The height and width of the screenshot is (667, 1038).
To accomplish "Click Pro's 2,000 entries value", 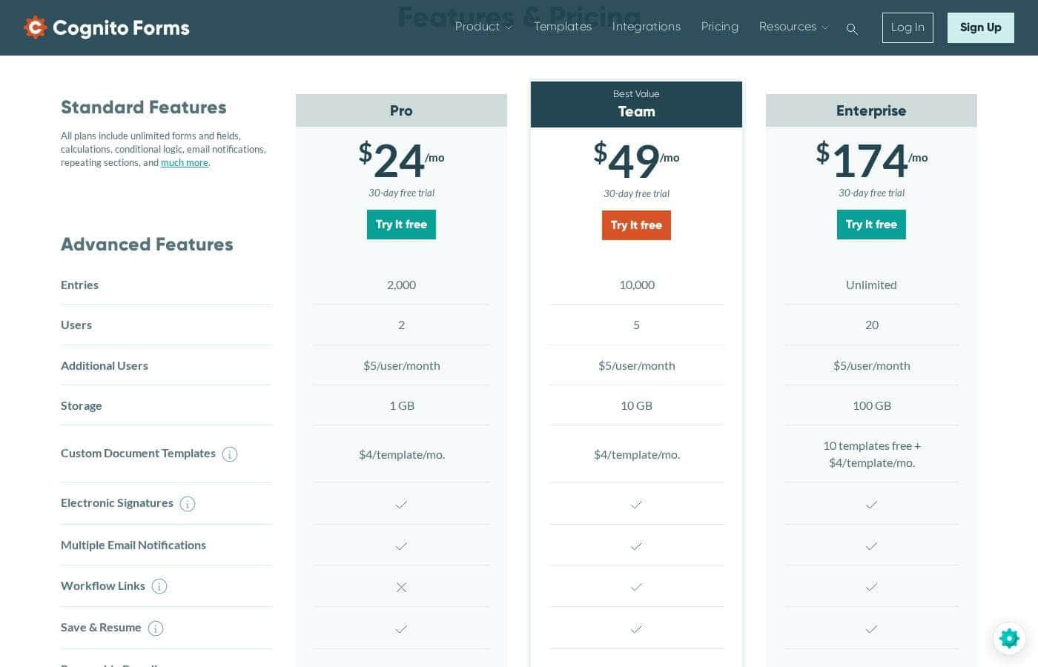I will pyautogui.click(x=401, y=285).
